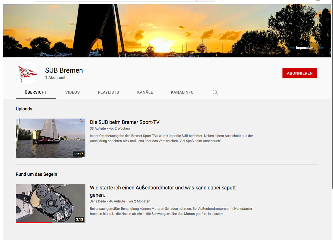The width and height of the screenshot is (333, 240).
Task: Click the 46 Aufrufe view count
Action: [117, 201]
